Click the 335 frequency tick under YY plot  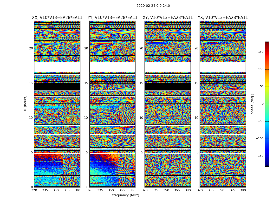100,190
